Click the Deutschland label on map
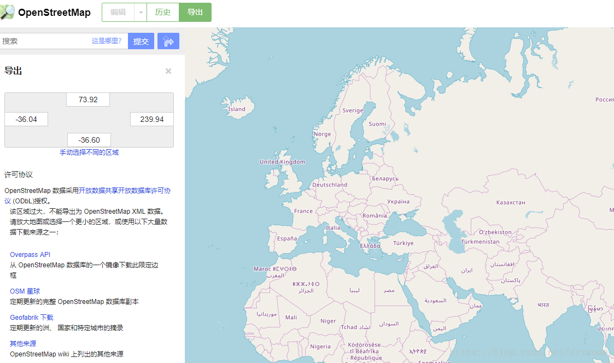The image size is (614, 363). click(x=330, y=185)
